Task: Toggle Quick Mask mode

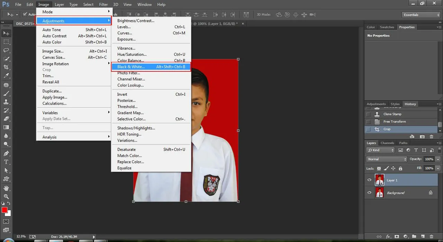Action: click(6, 221)
